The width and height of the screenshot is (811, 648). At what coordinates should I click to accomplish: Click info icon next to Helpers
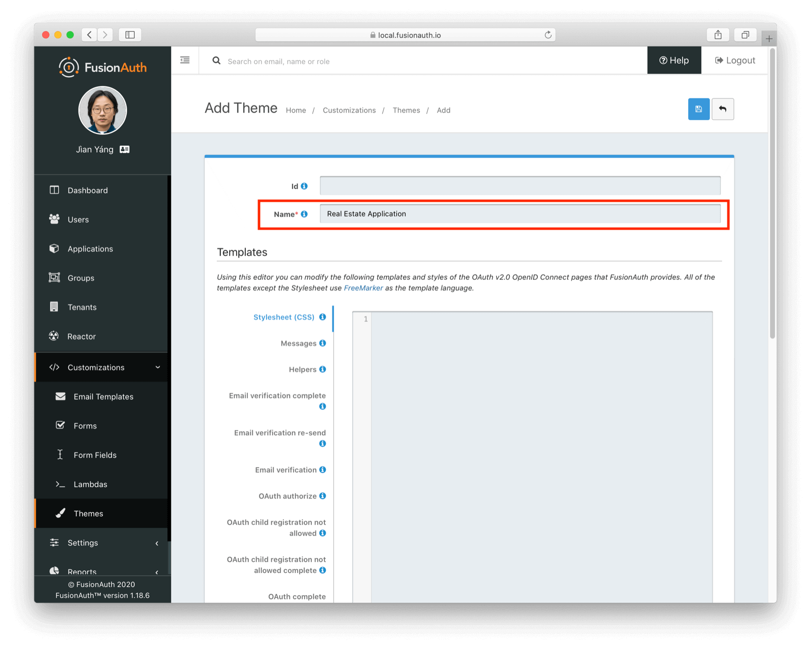click(x=322, y=369)
